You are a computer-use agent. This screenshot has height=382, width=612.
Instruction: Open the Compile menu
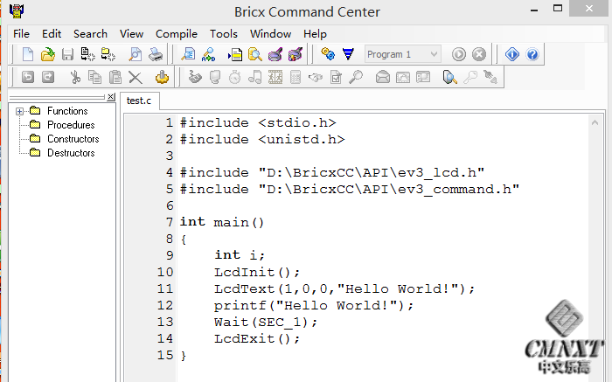pos(177,34)
